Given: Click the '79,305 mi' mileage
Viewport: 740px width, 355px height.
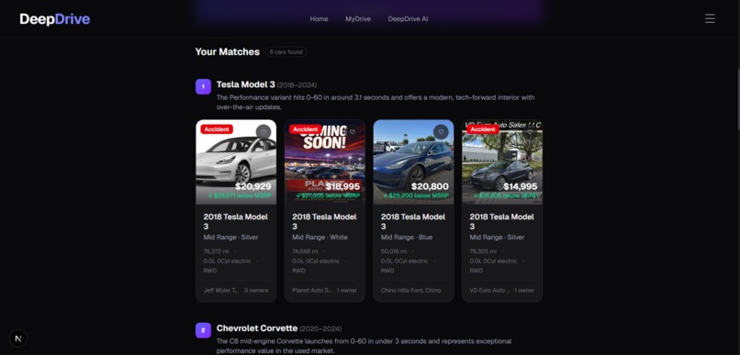Looking at the screenshot, I should [x=483, y=251].
